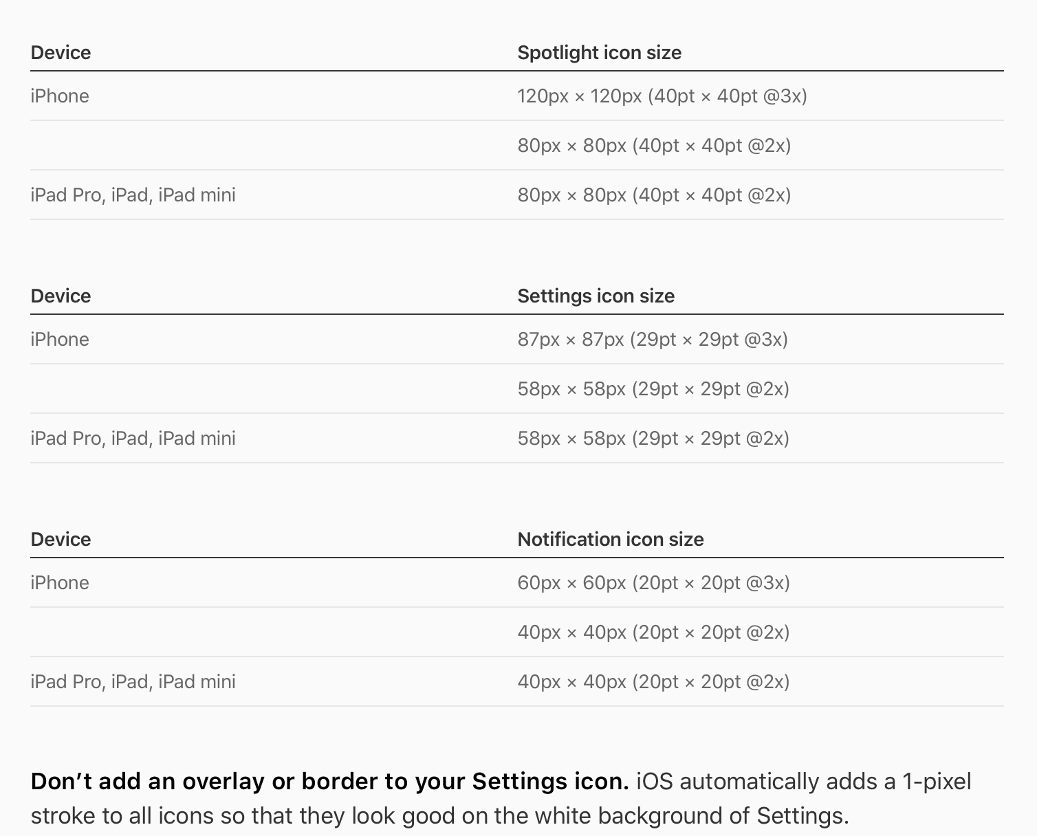Click the Spotlight icon size column header

tap(599, 53)
